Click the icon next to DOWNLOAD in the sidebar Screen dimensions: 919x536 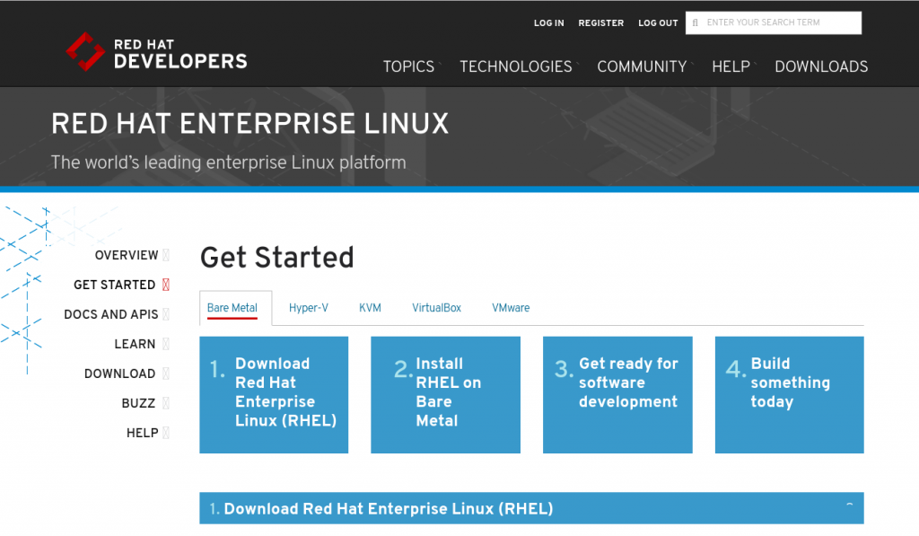pyautogui.click(x=165, y=373)
